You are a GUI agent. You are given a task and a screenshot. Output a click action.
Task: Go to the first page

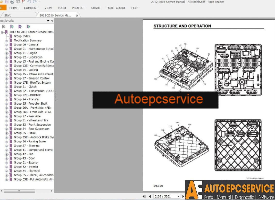(x=144, y=196)
